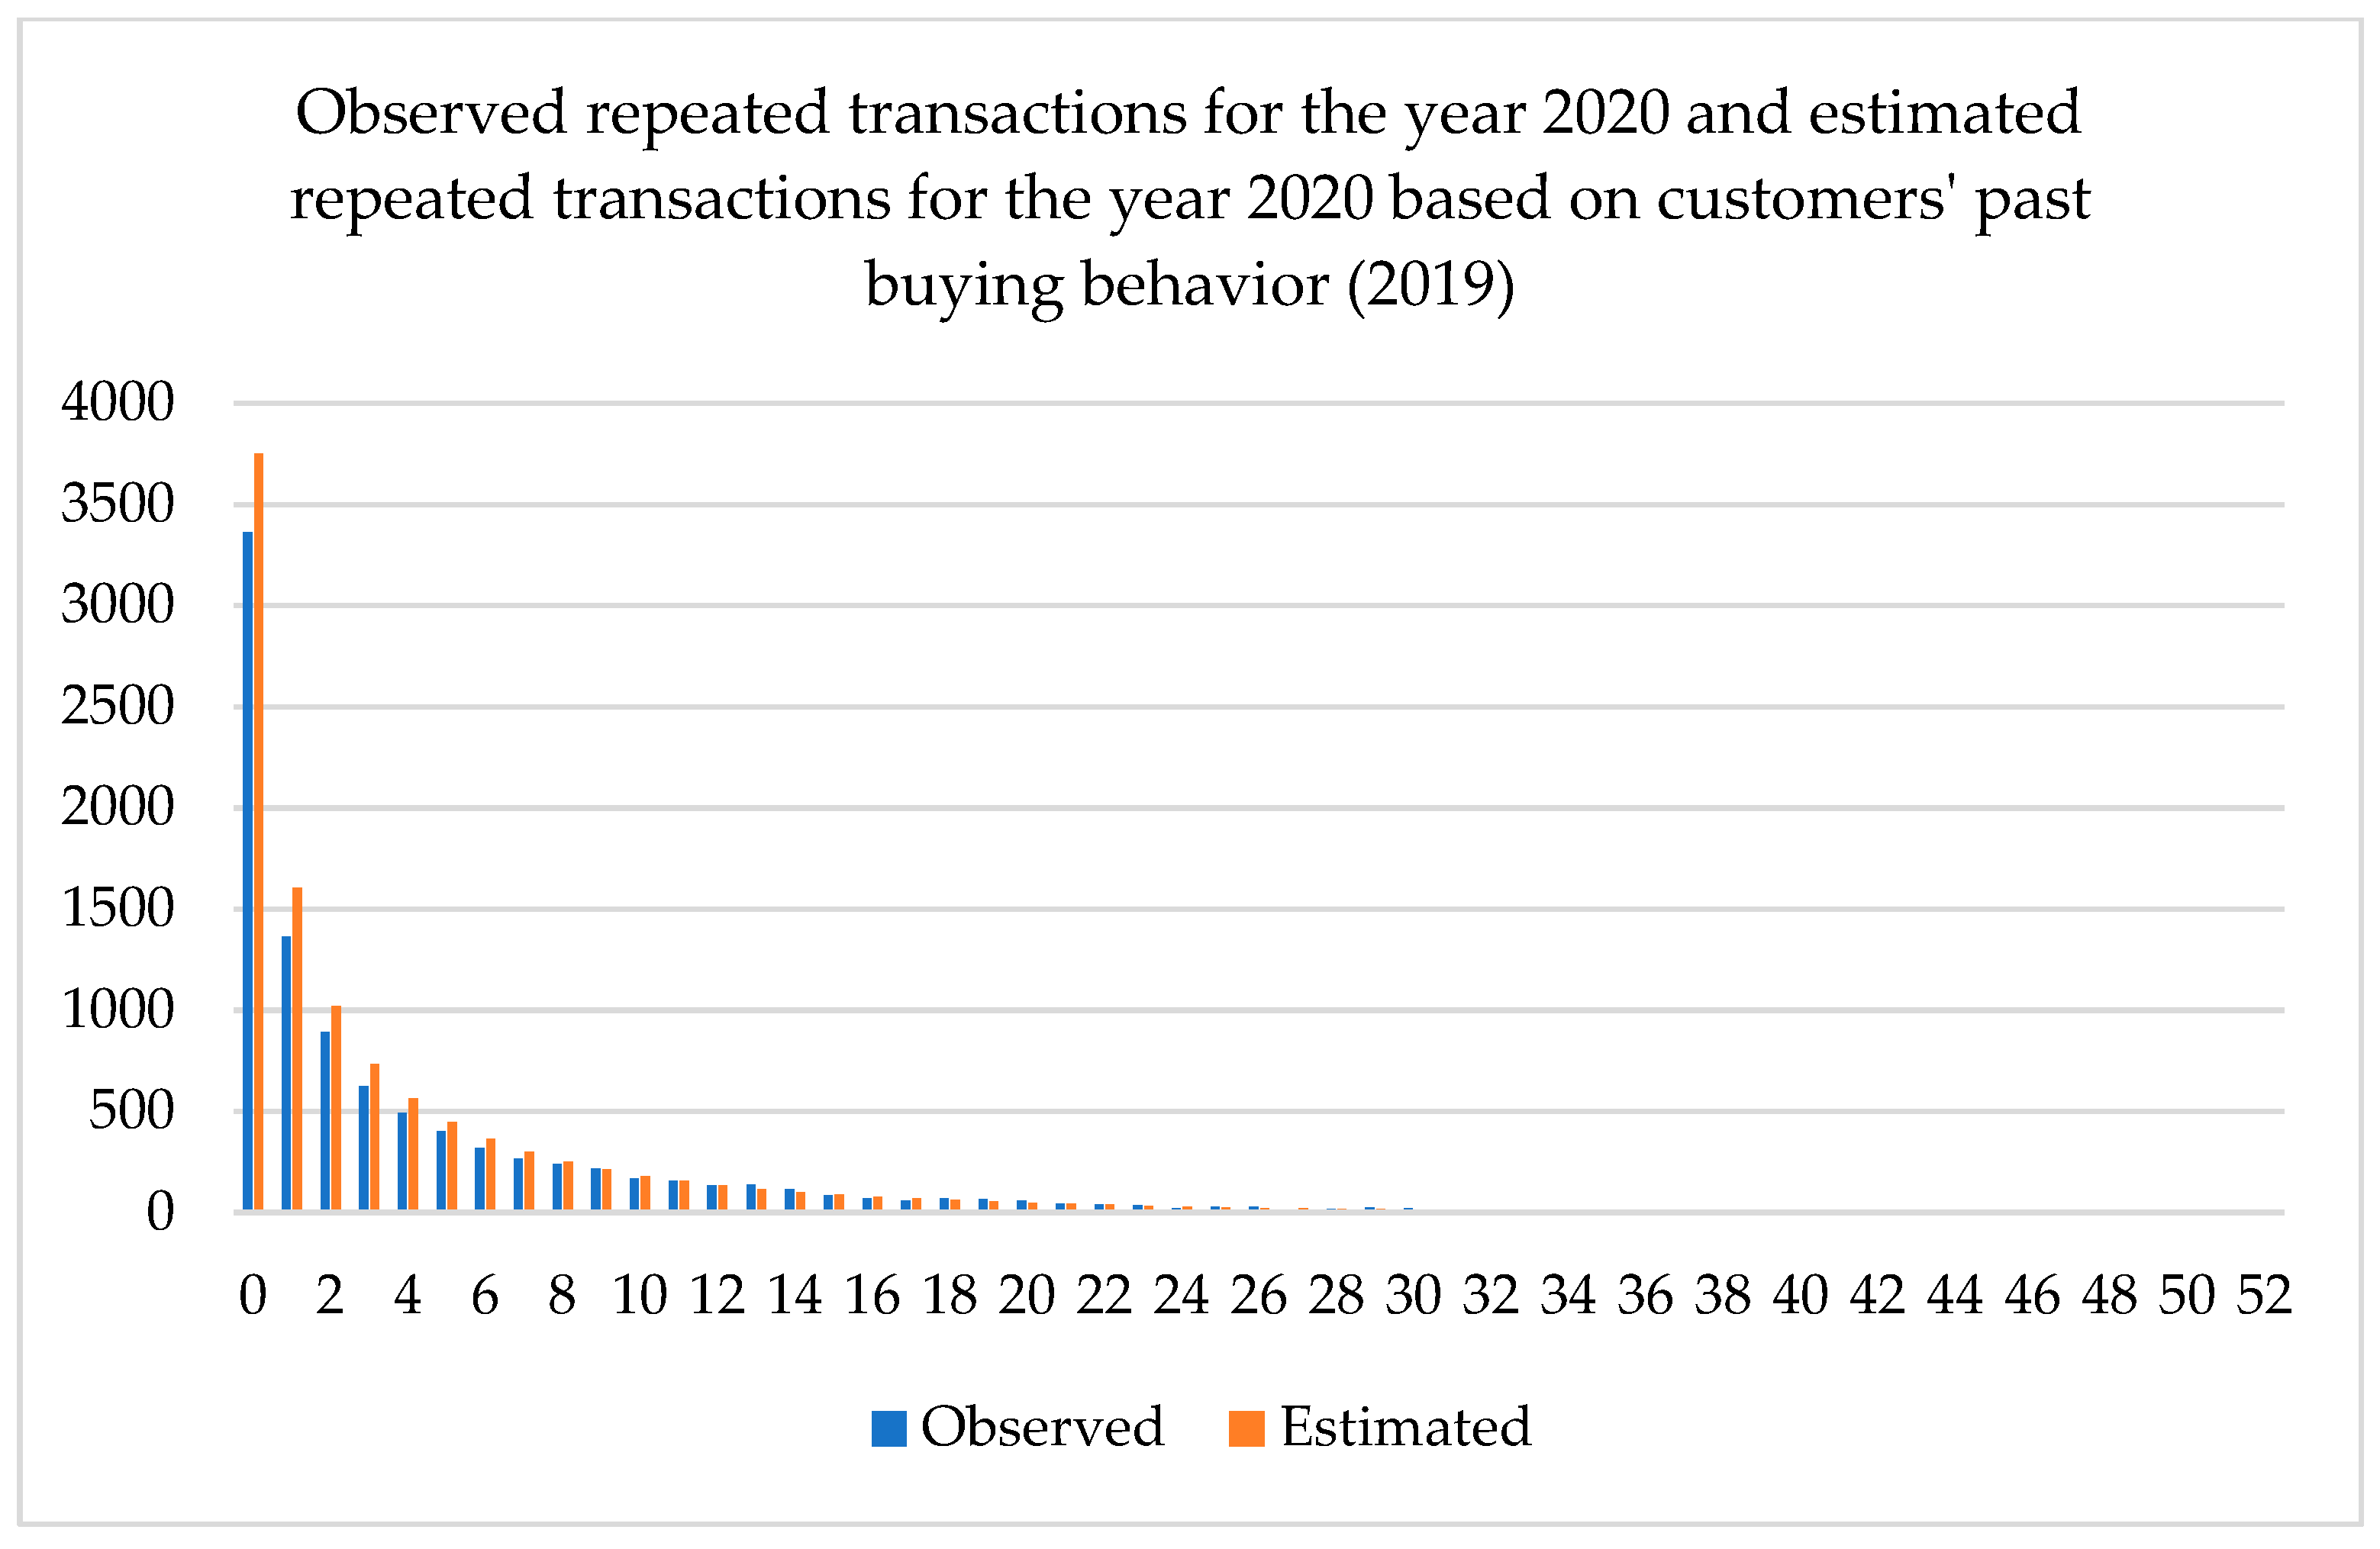Click the 4000 y-axis label
The image size is (2380, 1549).
tap(118, 403)
